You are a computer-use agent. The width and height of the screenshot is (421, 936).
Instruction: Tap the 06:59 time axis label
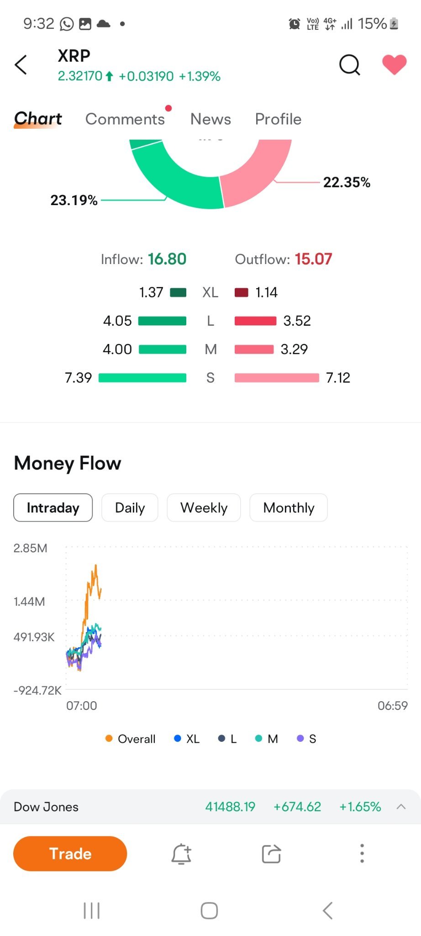(x=392, y=706)
